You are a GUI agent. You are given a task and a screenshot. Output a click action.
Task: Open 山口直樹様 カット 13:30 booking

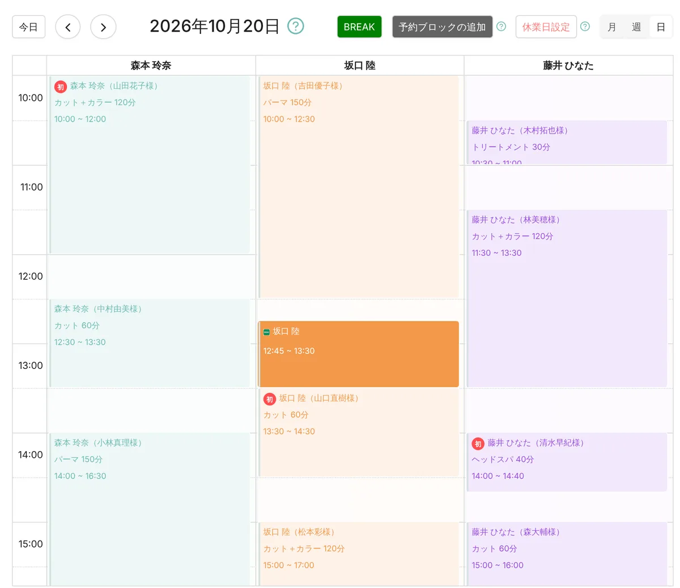[x=359, y=432]
